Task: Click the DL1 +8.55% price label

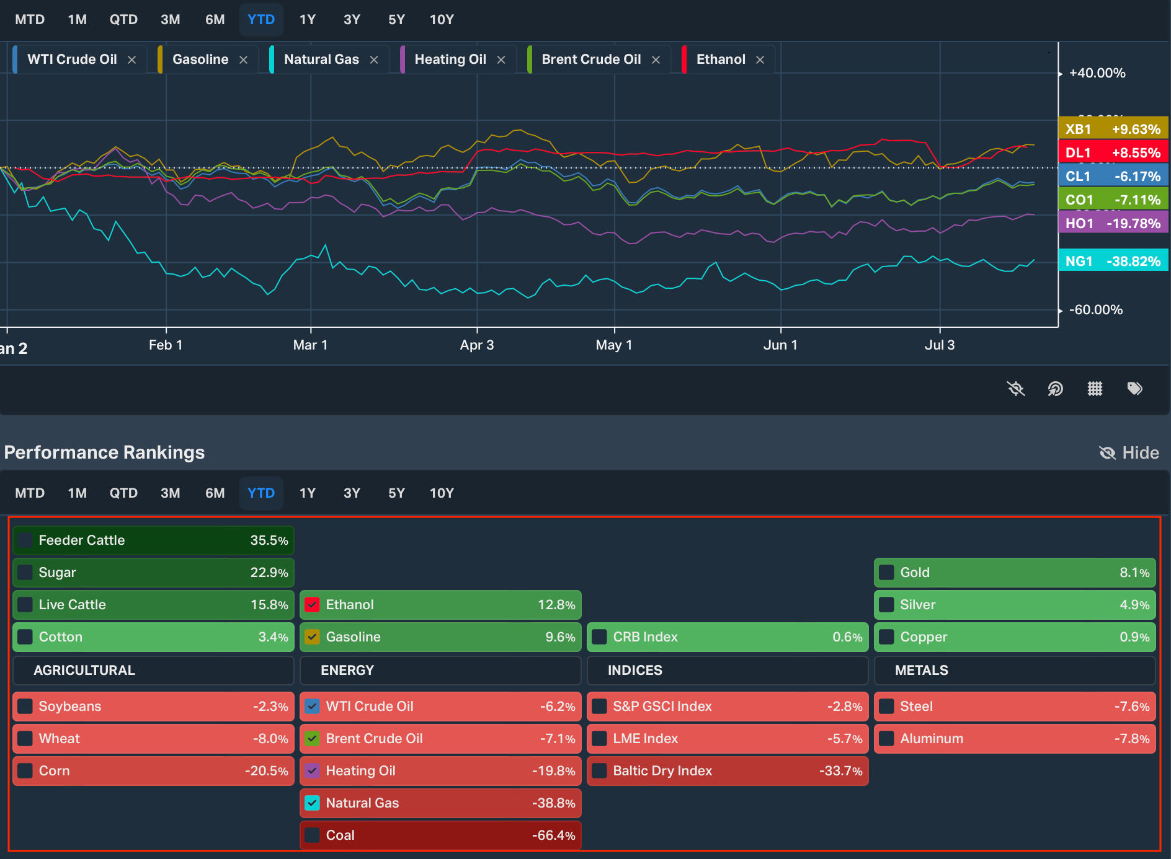Action: click(x=1113, y=152)
